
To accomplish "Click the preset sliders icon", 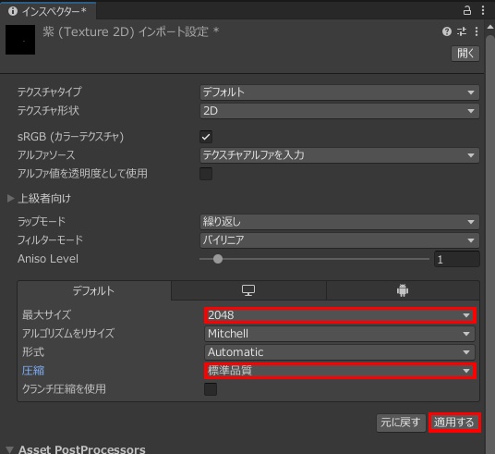I will (462, 31).
